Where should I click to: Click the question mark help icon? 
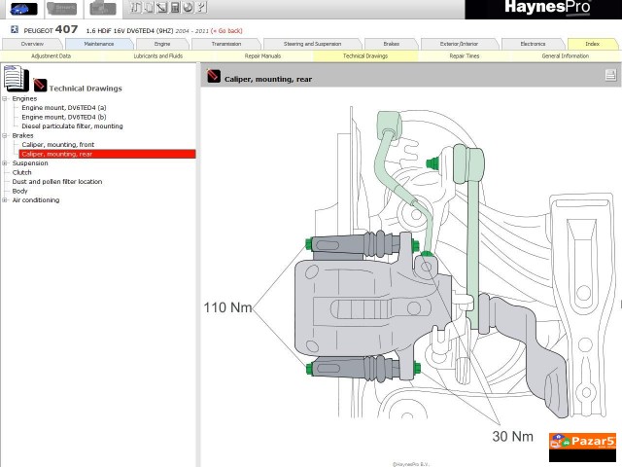point(200,8)
